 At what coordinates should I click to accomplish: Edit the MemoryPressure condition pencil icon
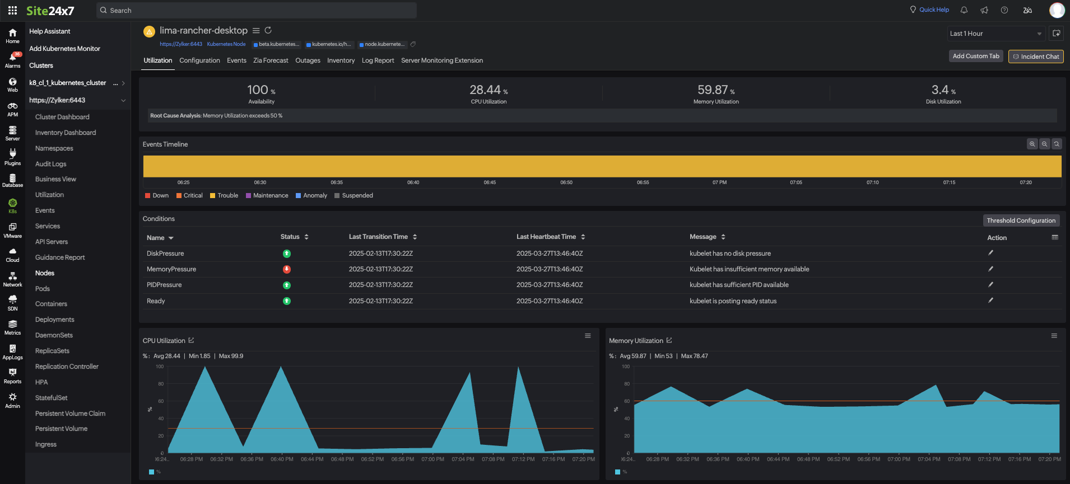point(990,269)
